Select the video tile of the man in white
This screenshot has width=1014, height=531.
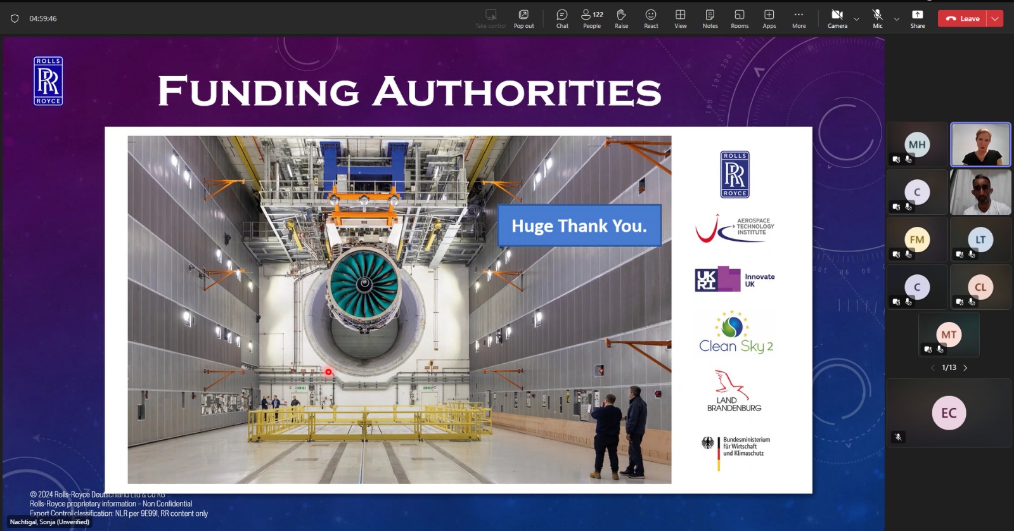click(x=980, y=192)
